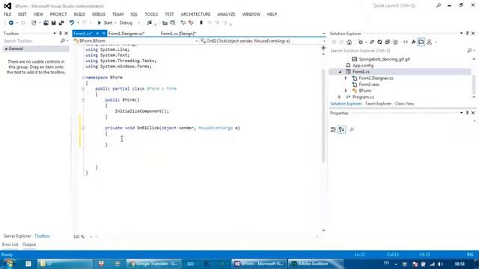479x269 pixels.
Task: Open the FILE menu
Action: click(7, 14)
